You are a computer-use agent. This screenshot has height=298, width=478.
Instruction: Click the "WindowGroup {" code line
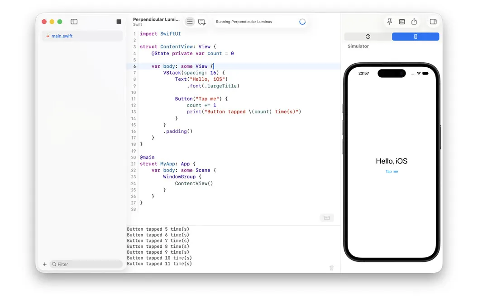[x=182, y=177]
